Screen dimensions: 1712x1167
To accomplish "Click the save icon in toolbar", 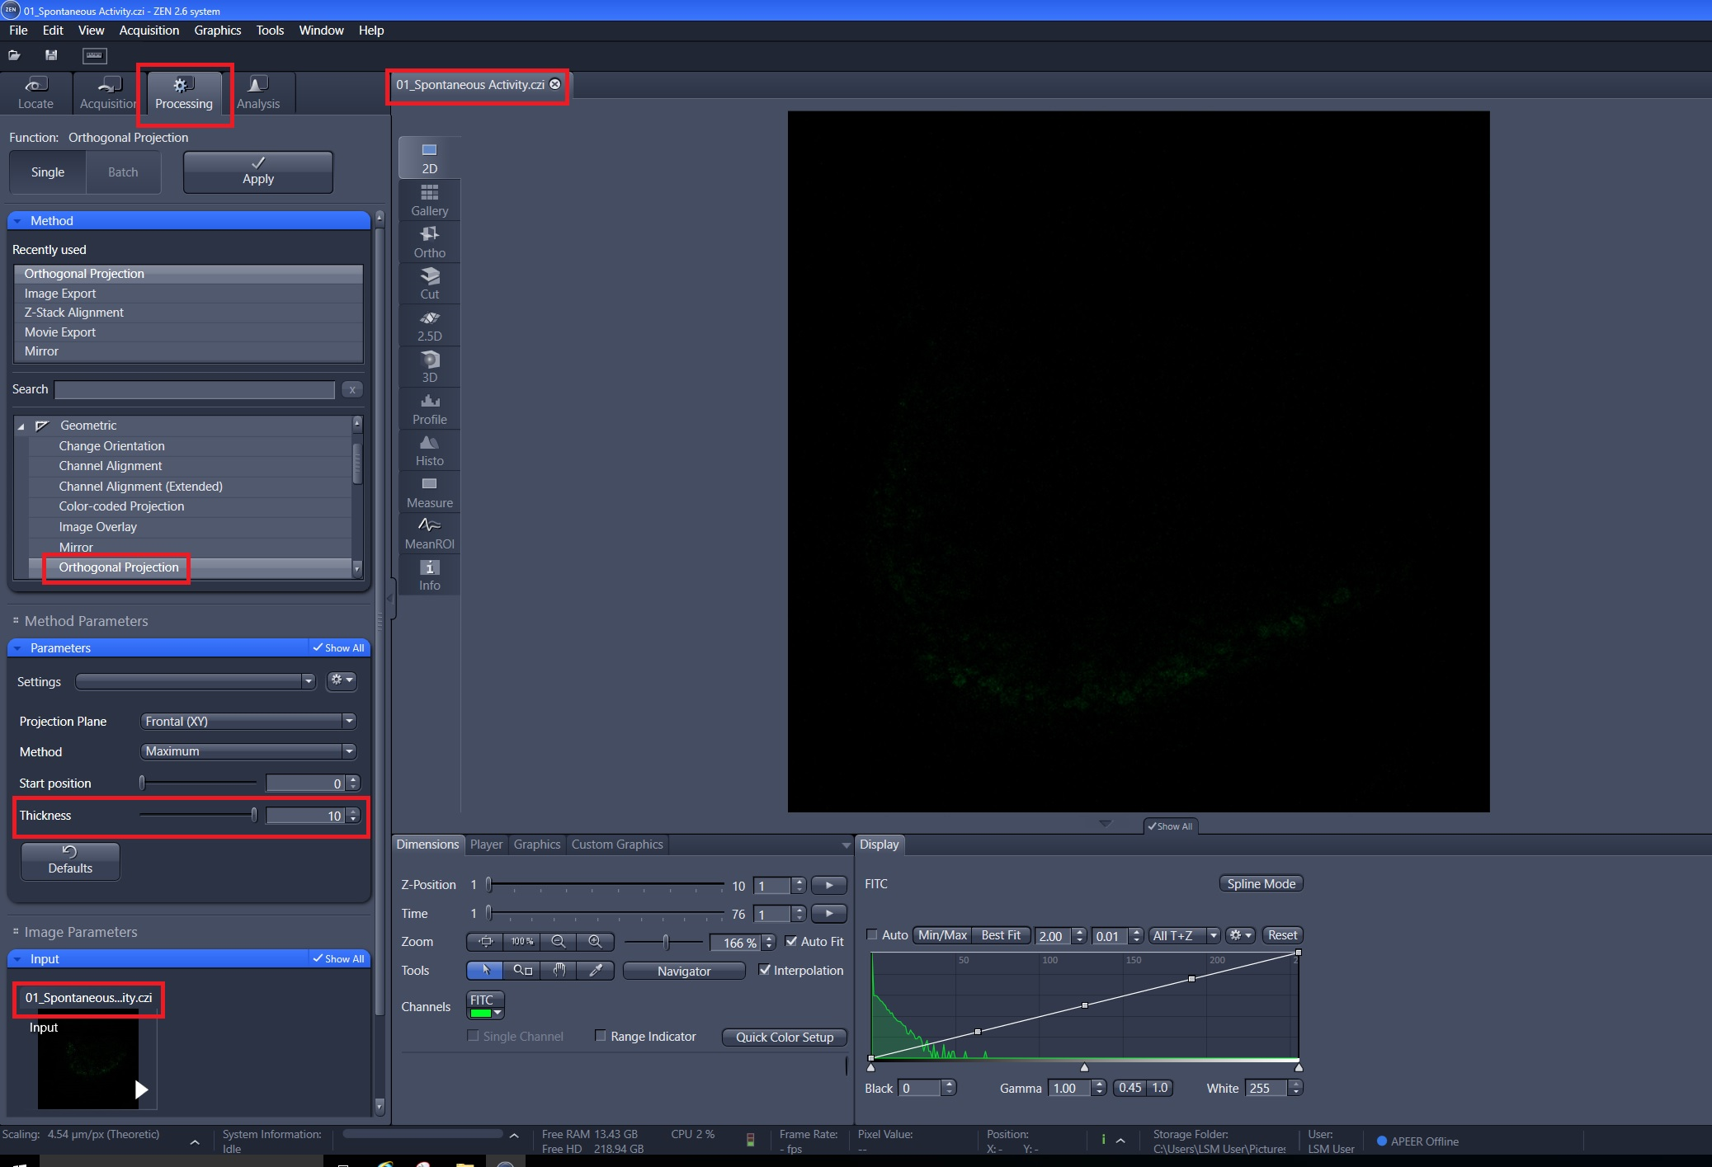I will pyautogui.click(x=51, y=55).
